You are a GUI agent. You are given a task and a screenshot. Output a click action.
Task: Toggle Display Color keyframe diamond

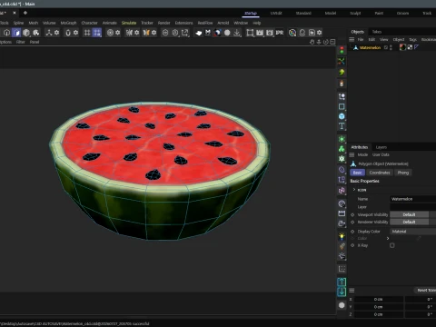coord(352,232)
